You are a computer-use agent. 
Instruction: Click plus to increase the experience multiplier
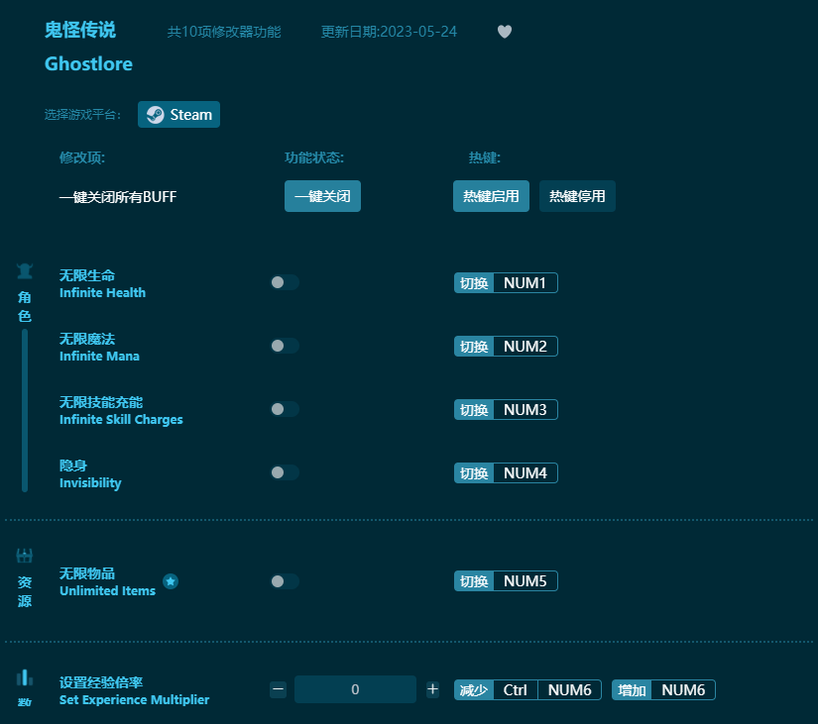pyautogui.click(x=430, y=689)
